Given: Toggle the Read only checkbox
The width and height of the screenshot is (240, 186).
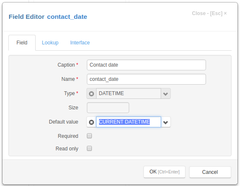Looking at the screenshot, I should 89,148.
